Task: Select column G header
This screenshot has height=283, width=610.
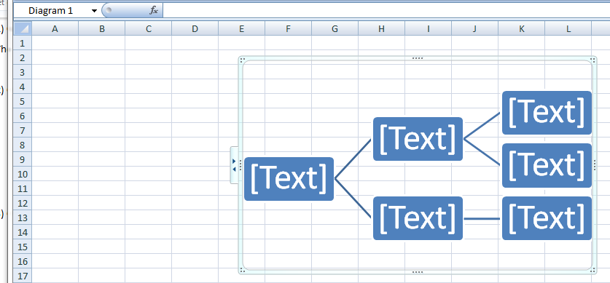Action: (x=335, y=28)
